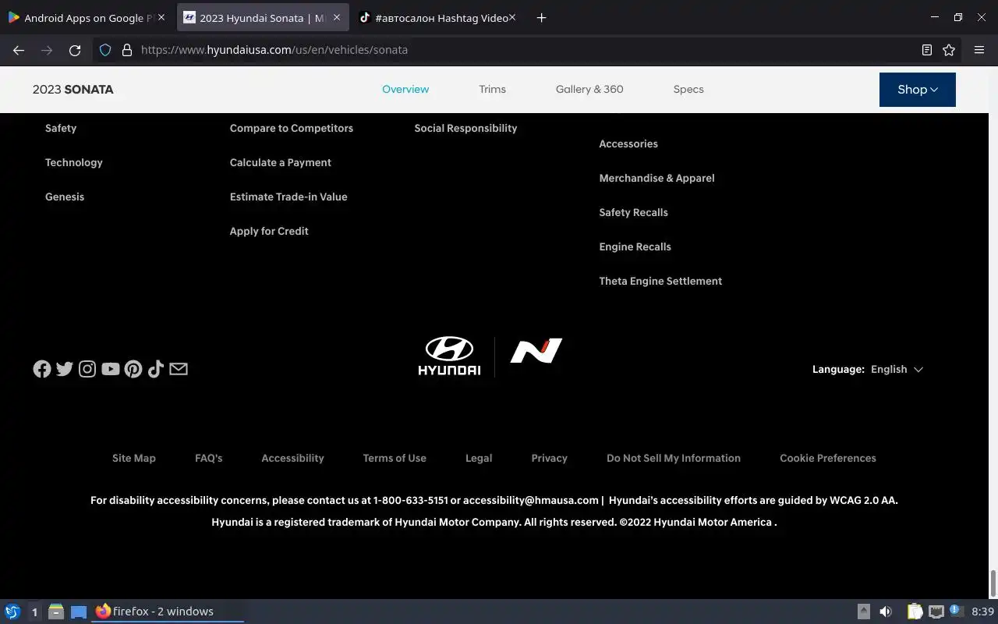Open the Safety footer link
The height and width of the screenshot is (624, 998).
pos(61,129)
